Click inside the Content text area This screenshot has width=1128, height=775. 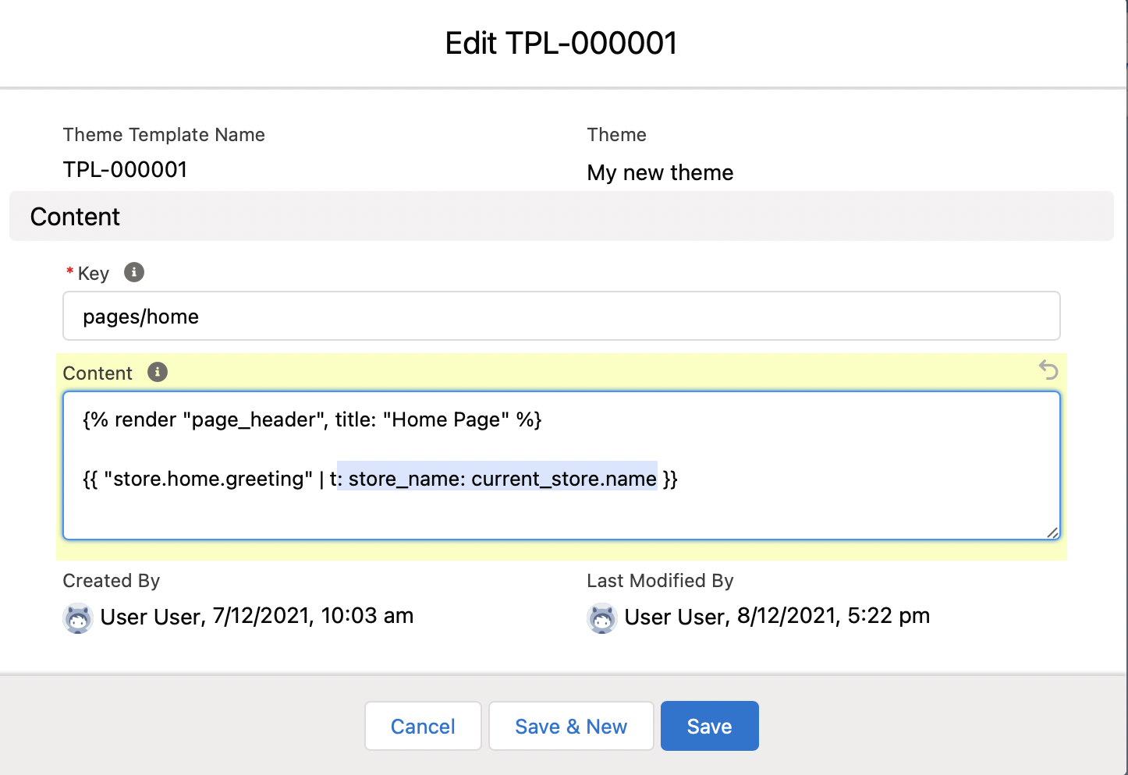(x=562, y=465)
